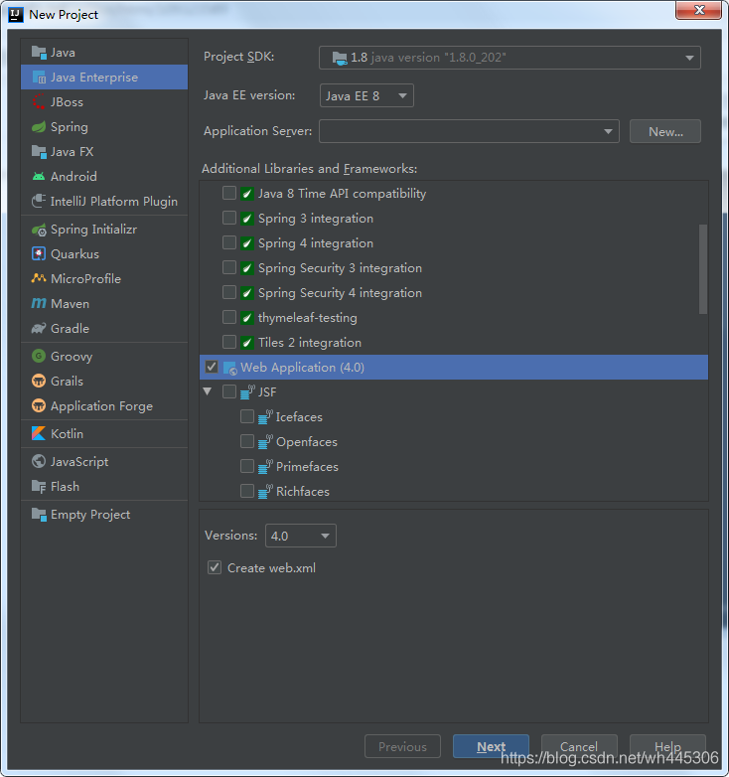Click the Quarkus icon
Screen dimensions: 729x777
coord(39,253)
